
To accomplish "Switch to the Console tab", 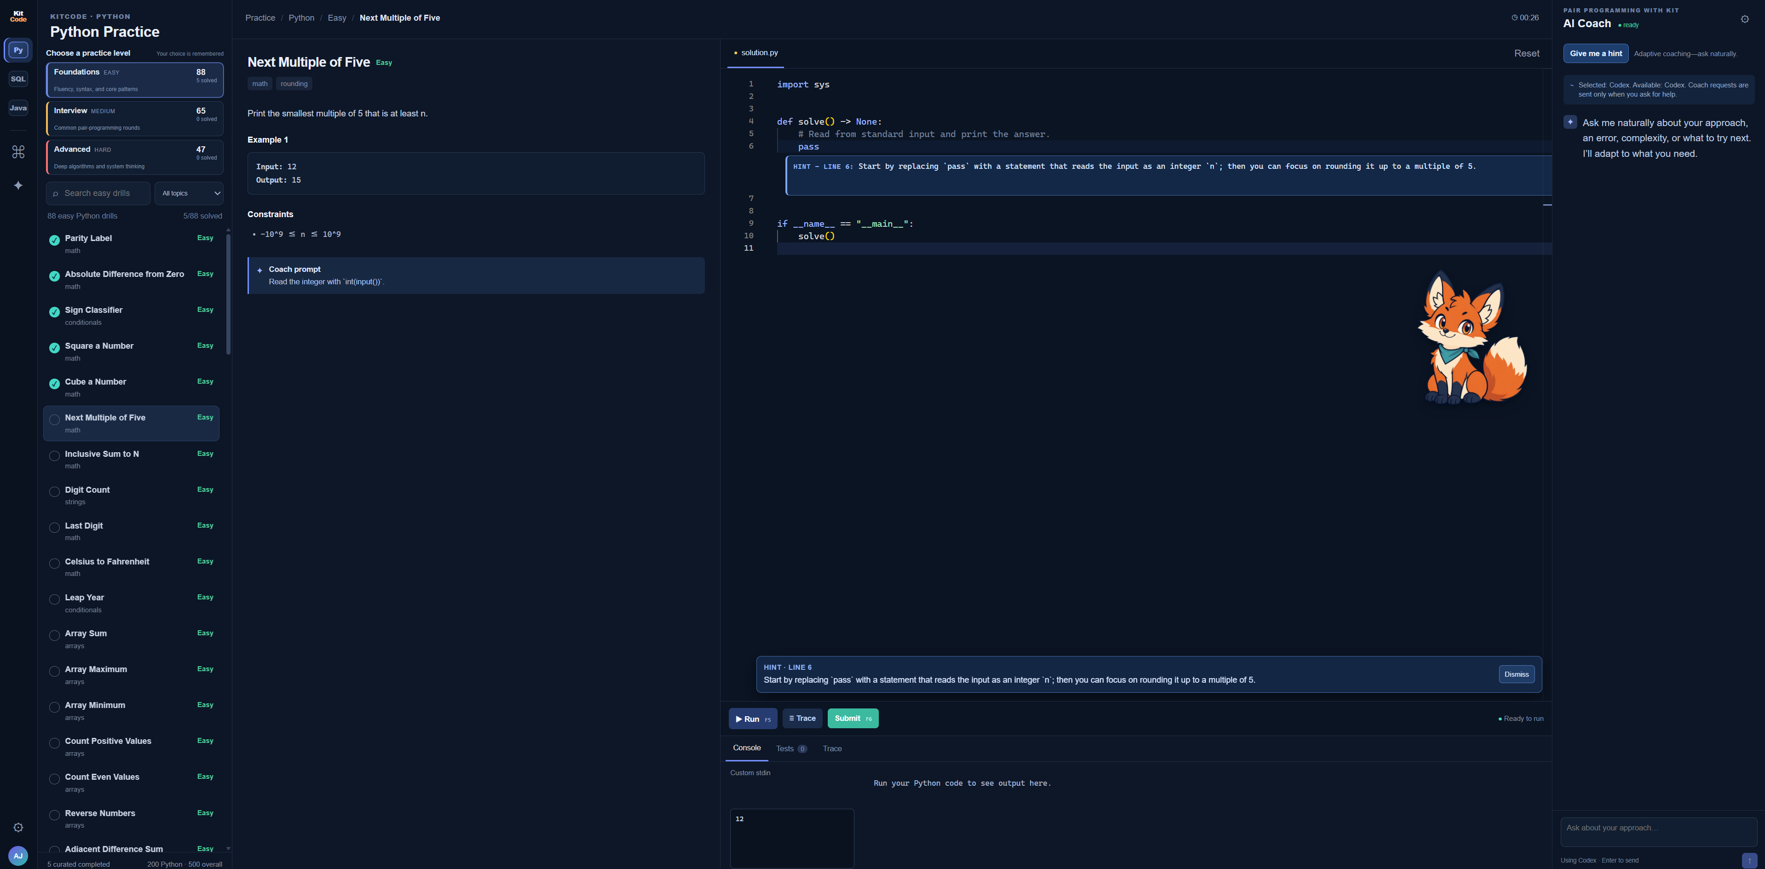I will pos(747,748).
